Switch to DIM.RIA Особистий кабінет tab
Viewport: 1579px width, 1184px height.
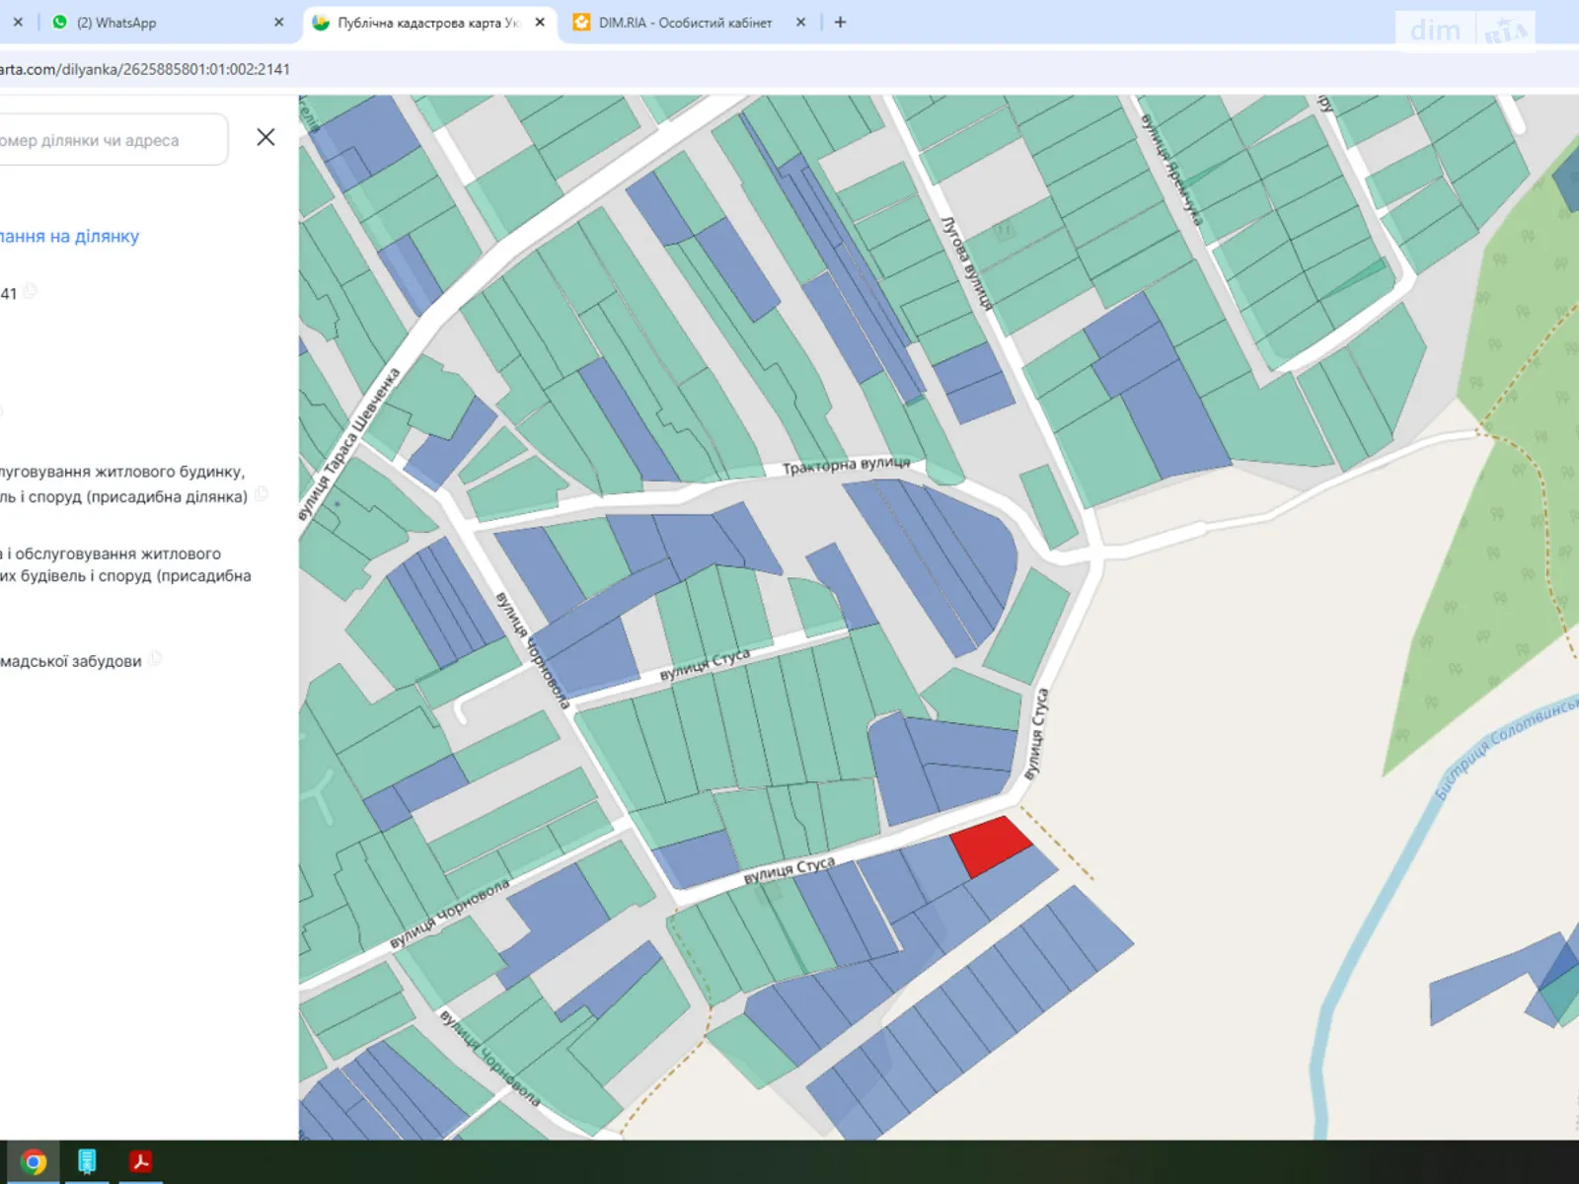tap(684, 22)
